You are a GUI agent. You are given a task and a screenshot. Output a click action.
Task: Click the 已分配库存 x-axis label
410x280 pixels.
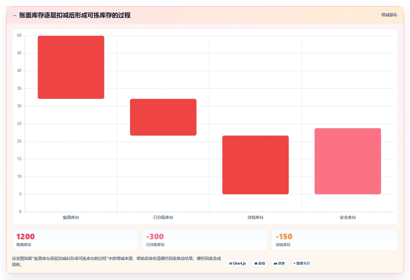tap(163, 218)
